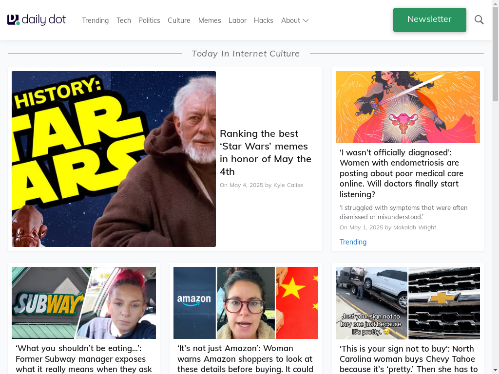
Task: Open the Memes section
Action: coord(210,20)
